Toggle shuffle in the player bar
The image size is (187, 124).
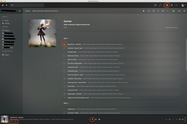173,119
